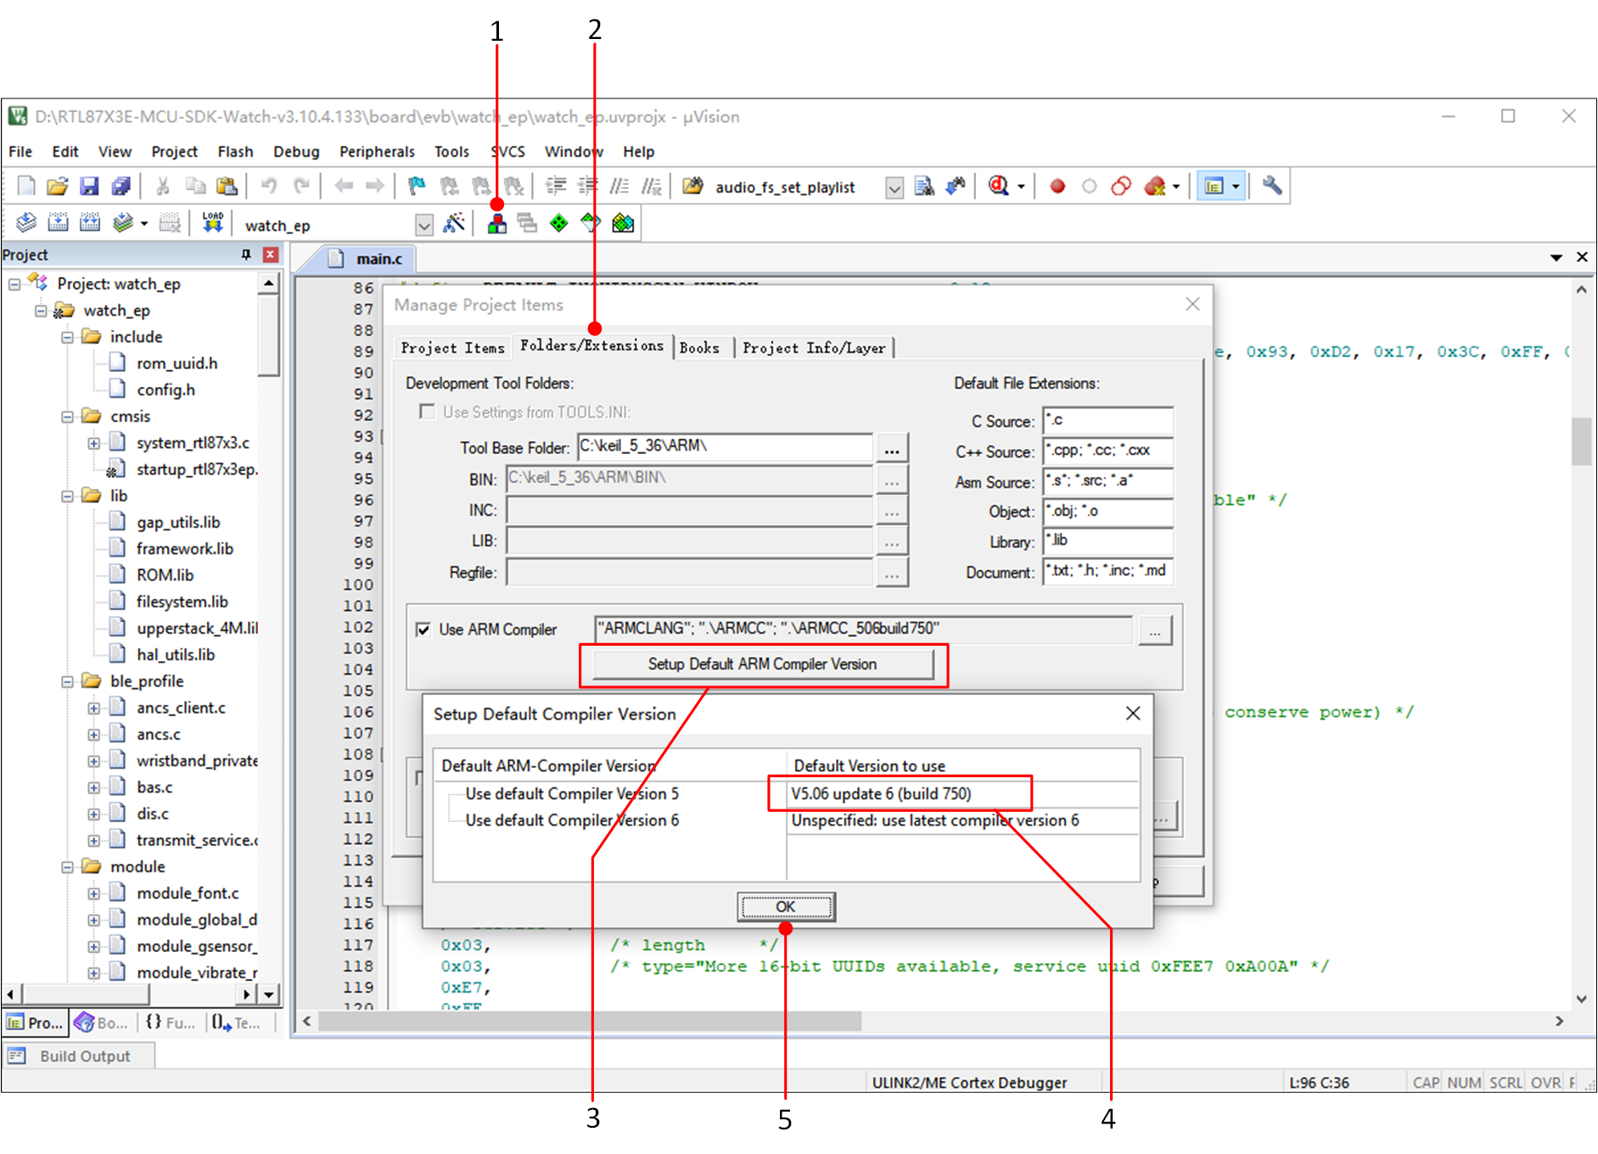
Task: Click Setup Default ARM Compiler Version button
Action: (762, 664)
